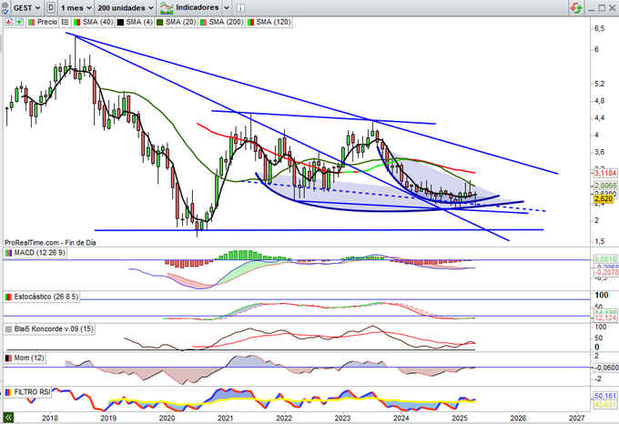
Task: Click the black SMA (4) color swatch
Action: [x=120, y=22]
